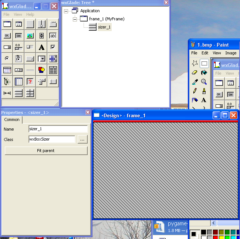Select the static text widget in wxGlade palette
Viewport: 240px width, 239px height.
41,47
